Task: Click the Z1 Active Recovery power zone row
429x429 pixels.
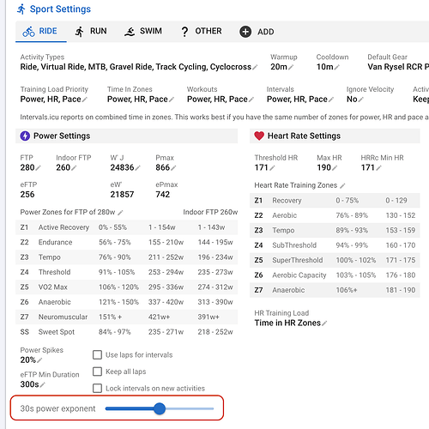Action: coord(127,227)
